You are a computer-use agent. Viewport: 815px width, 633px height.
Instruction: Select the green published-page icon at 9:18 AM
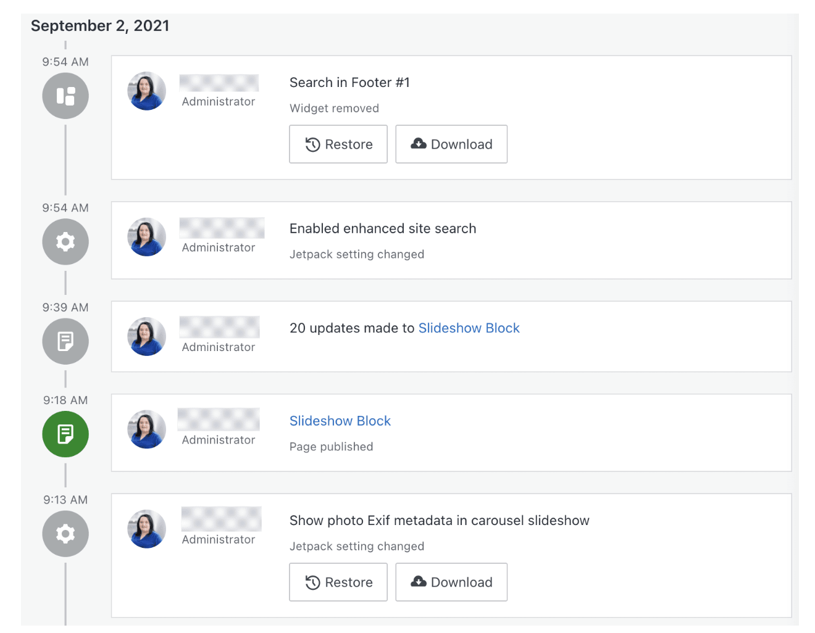coord(65,434)
